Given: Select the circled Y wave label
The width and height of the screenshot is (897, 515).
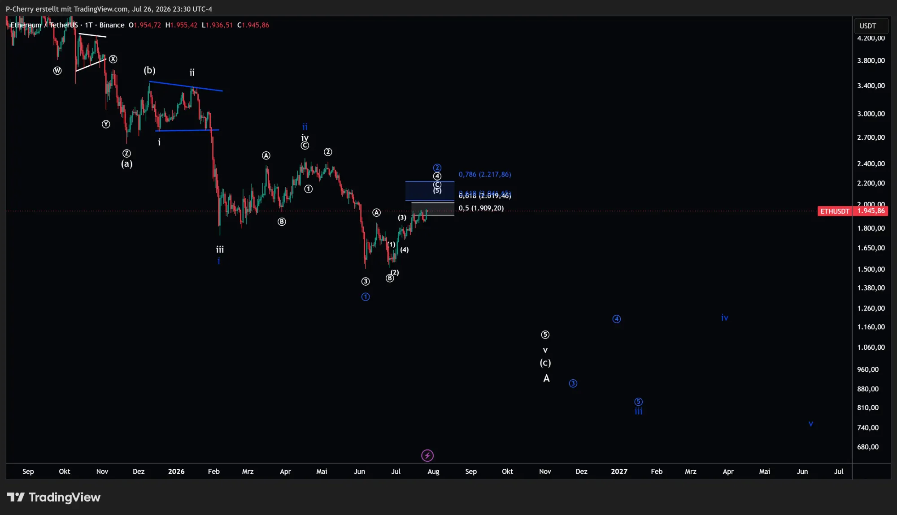Looking at the screenshot, I should click(106, 124).
